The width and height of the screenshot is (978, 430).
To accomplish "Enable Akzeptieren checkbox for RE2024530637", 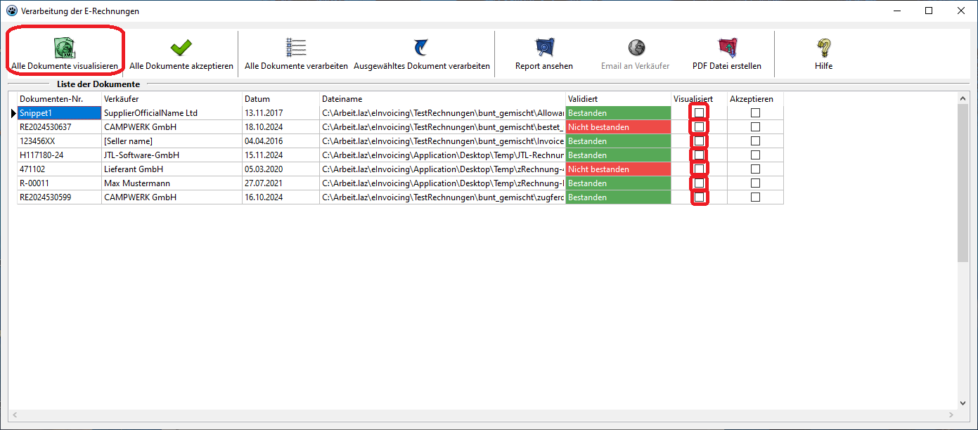I will click(x=755, y=127).
